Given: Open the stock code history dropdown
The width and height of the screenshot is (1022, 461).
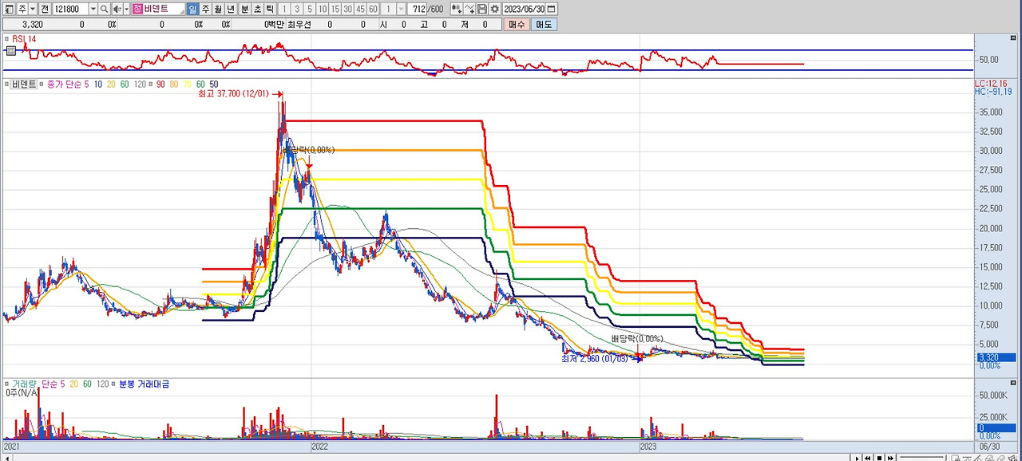Looking at the screenshot, I should (x=93, y=9).
